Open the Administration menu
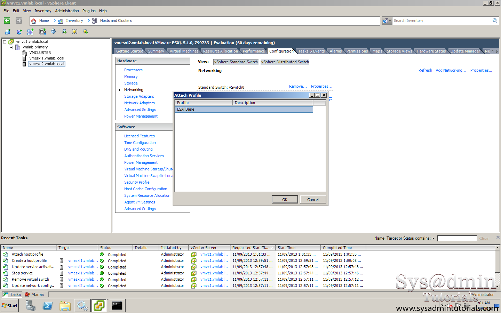 coord(67,11)
